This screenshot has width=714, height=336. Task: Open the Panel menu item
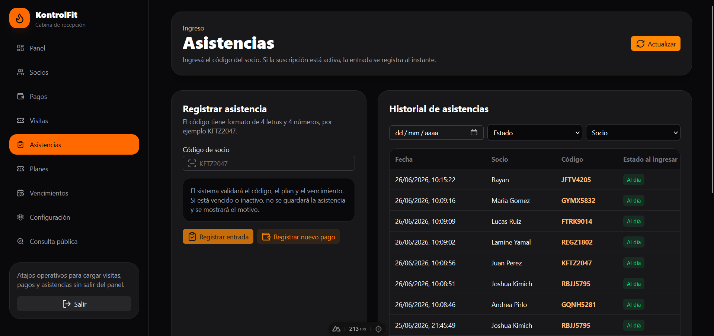pyautogui.click(x=74, y=48)
